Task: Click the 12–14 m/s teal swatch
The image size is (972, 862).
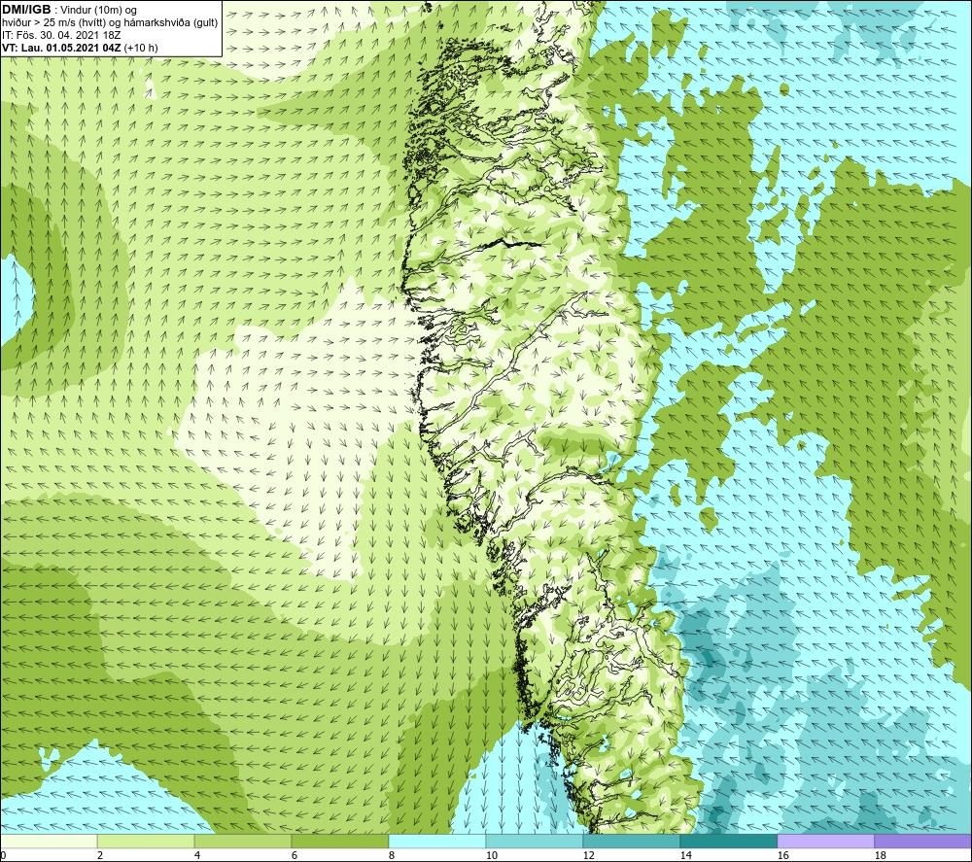Action: click(631, 841)
